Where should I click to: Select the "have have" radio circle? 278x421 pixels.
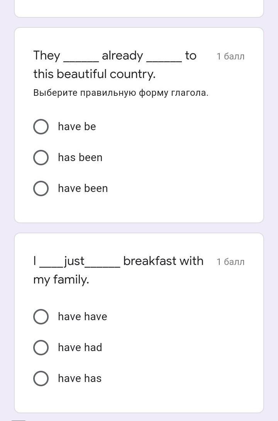[x=41, y=317]
